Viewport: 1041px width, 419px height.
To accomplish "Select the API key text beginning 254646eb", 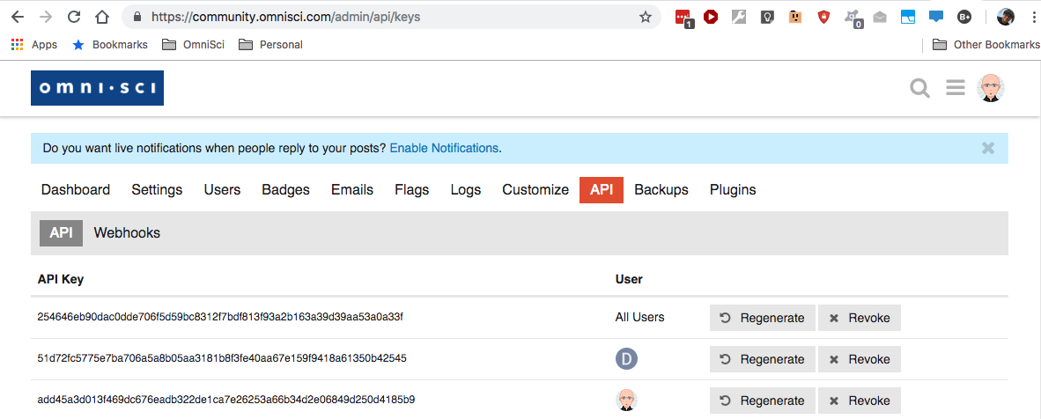I will [x=220, y=317].
